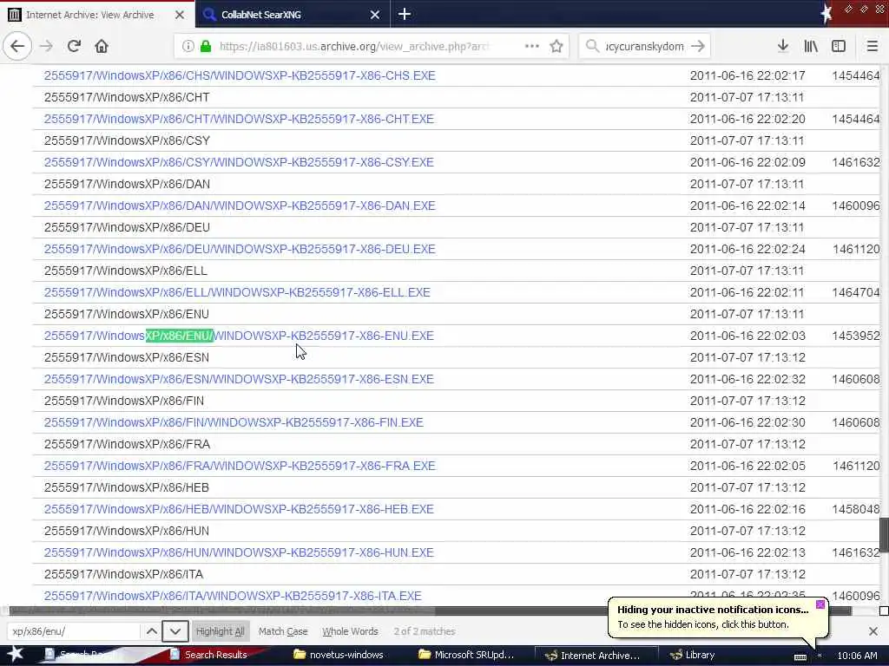Open the downloads panel
Viewport: 889px width, 666px height.
click(783, 46)
